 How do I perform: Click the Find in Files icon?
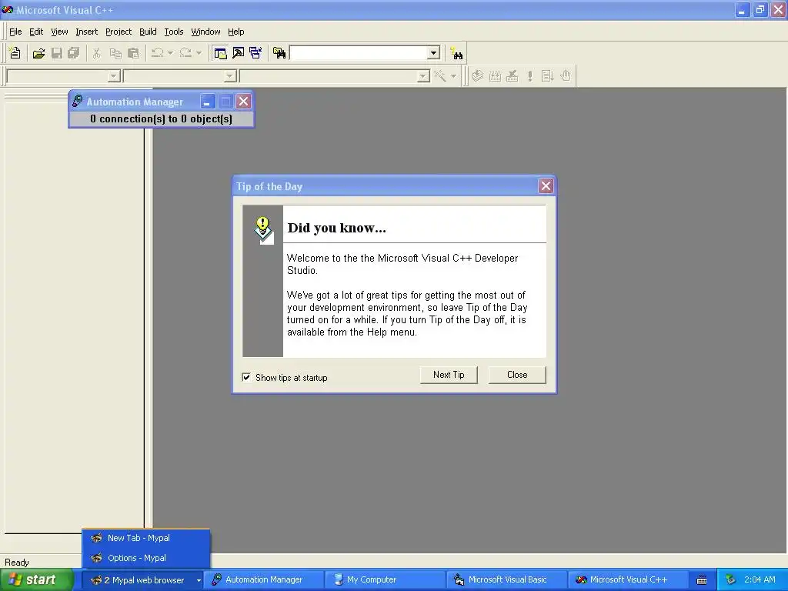pyautogui.click(x=279, y=53)
